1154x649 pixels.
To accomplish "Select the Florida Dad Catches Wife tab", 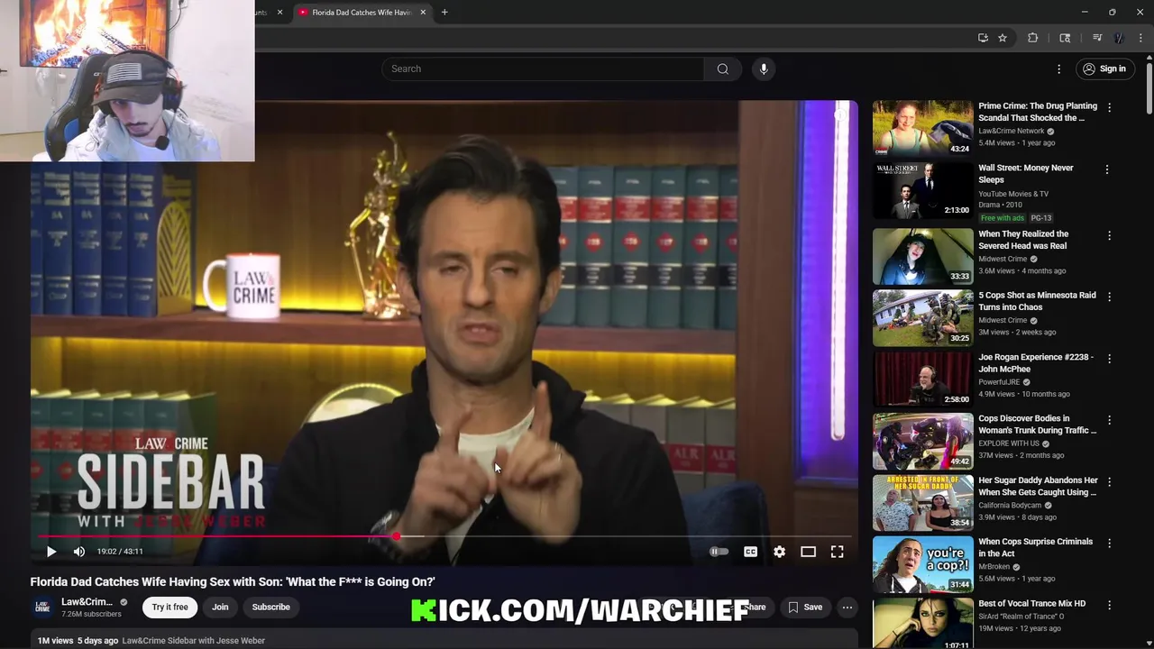I will (361, 13).
